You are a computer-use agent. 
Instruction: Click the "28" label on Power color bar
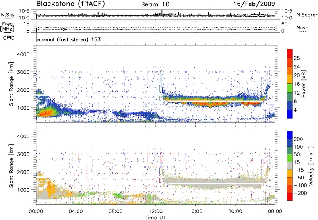[297, 58]
